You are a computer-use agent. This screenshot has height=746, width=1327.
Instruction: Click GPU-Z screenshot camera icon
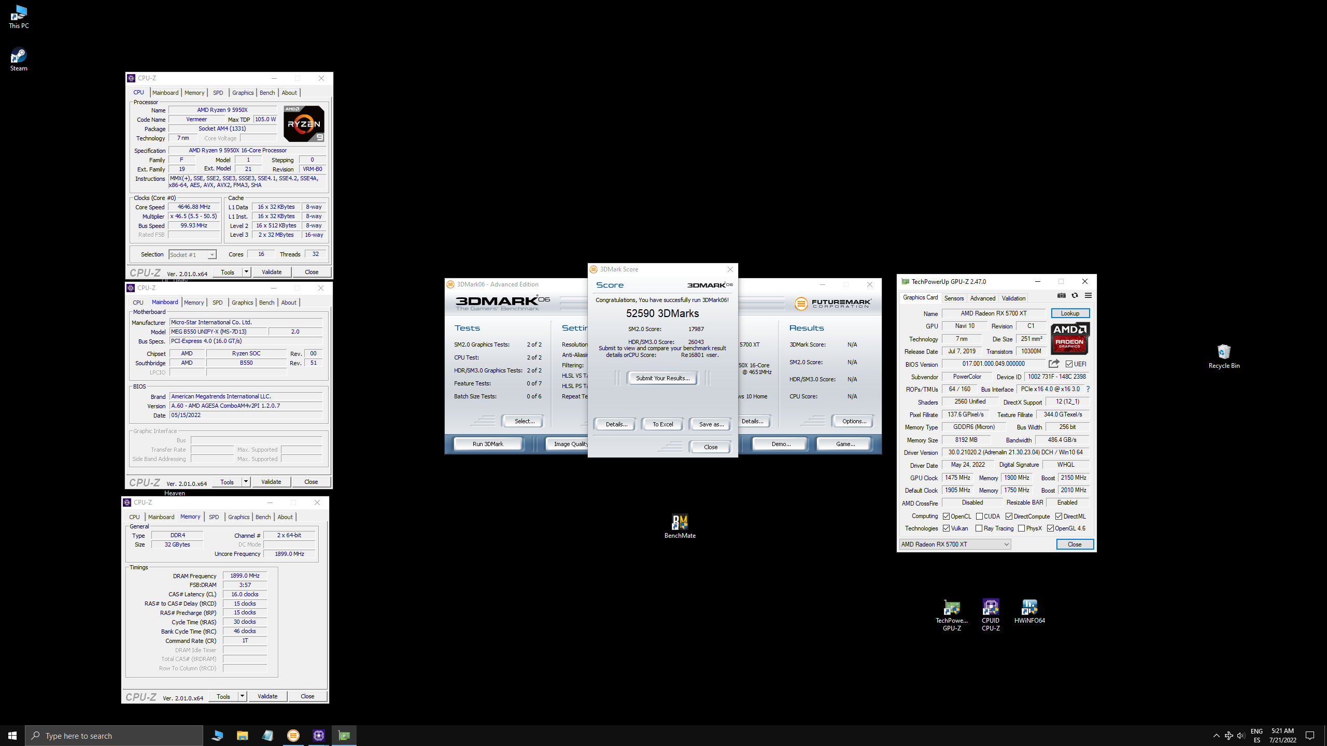point(1062,295)
